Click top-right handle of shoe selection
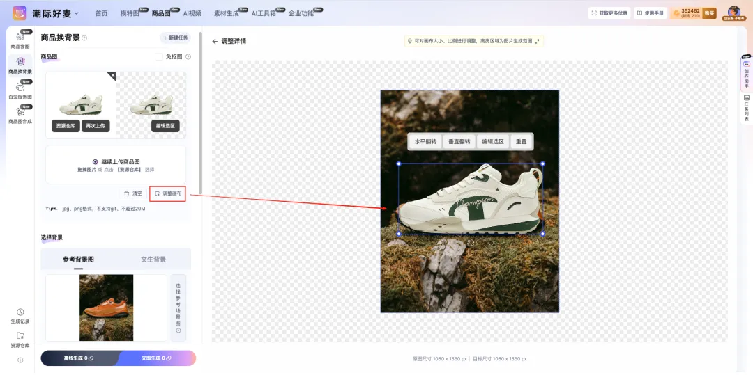The height and width of the screenshot is (375, 753). 542,163
